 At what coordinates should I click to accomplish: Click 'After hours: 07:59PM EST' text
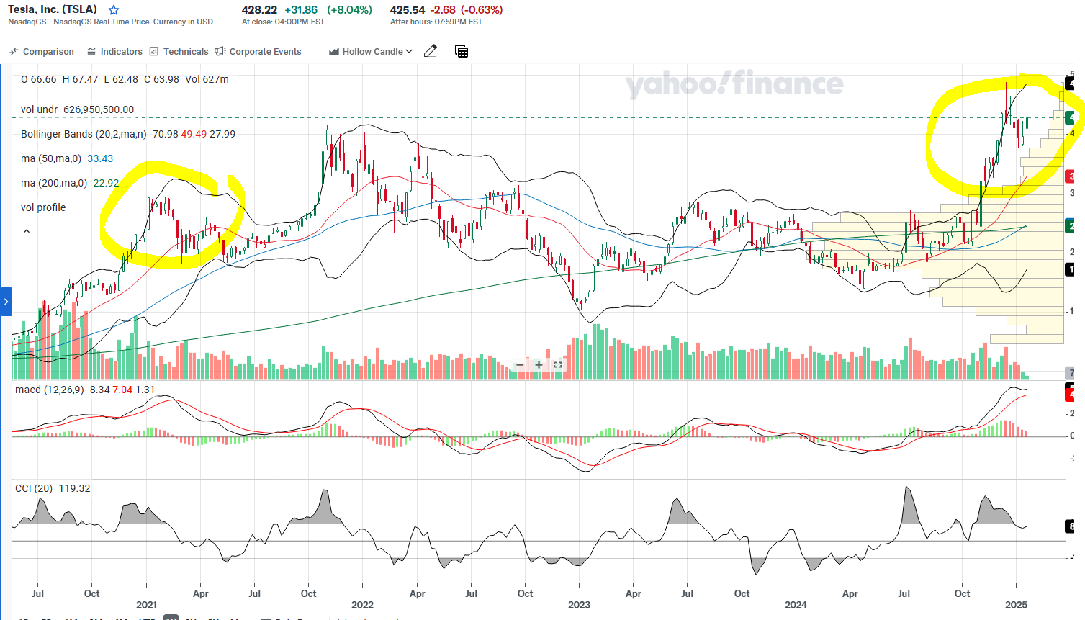click(436, 22)
